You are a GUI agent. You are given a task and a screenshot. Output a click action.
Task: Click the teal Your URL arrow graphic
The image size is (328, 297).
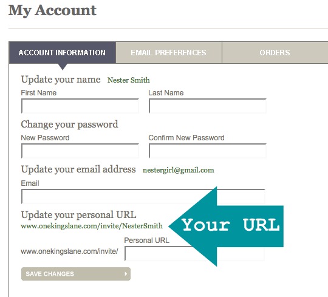(226, 226)
